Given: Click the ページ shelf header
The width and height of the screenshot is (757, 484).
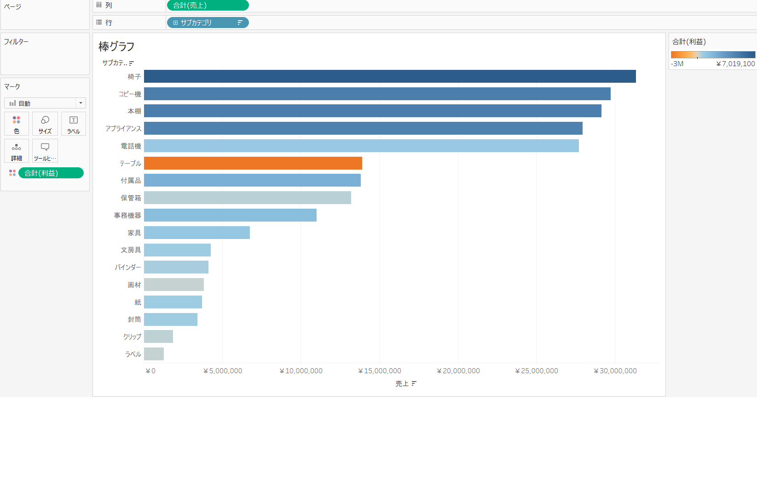Looking at the screenshot, I should [x=12, y=7].
